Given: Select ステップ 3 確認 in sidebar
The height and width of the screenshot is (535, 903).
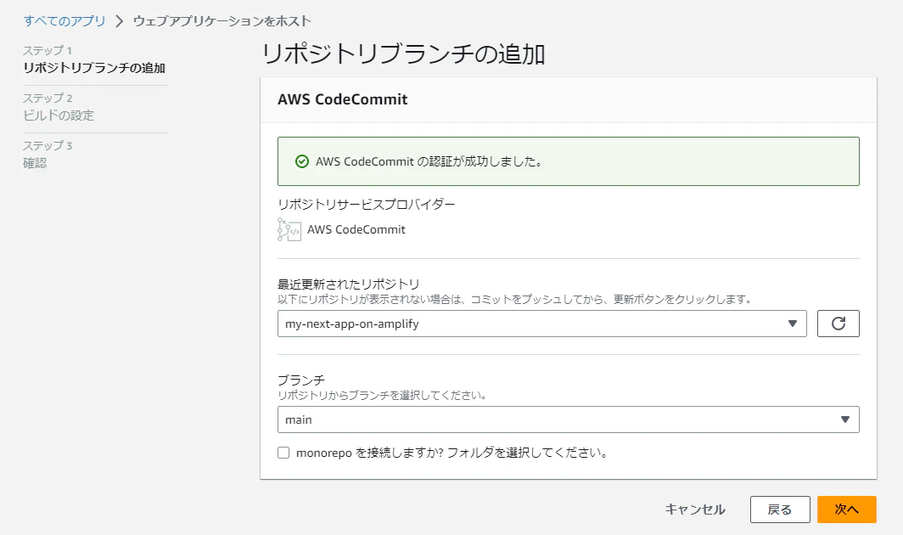Looking at the screenshot, I should [x=48, y=155].
